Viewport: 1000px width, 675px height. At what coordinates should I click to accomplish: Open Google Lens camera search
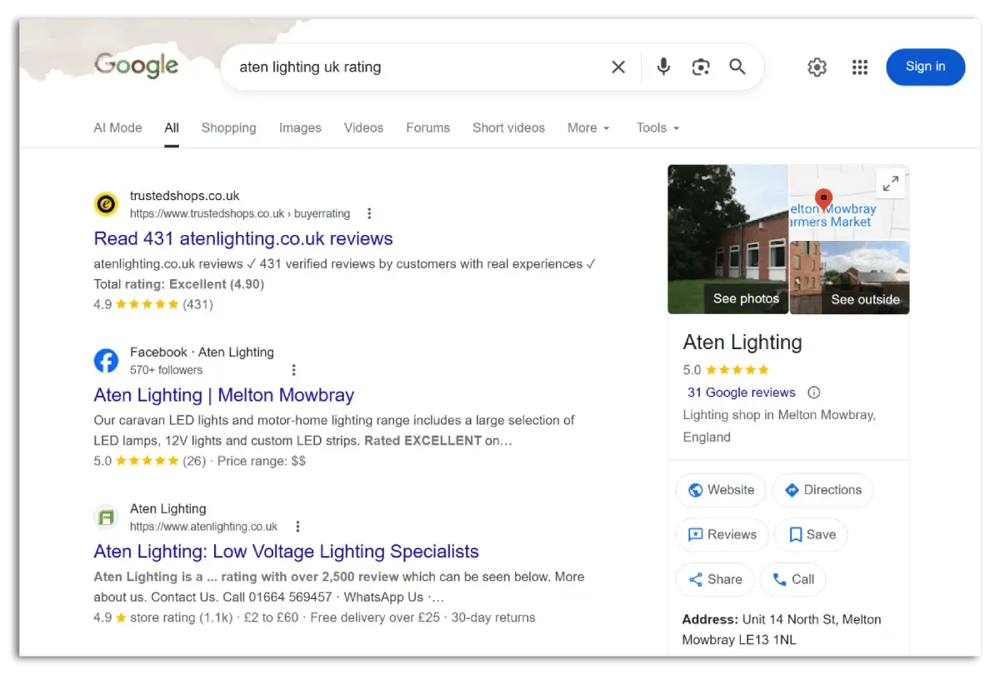[x=700, y=67]
